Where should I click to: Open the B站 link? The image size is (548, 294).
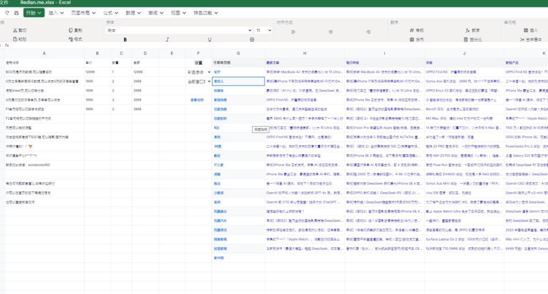(x=217, y=128)
